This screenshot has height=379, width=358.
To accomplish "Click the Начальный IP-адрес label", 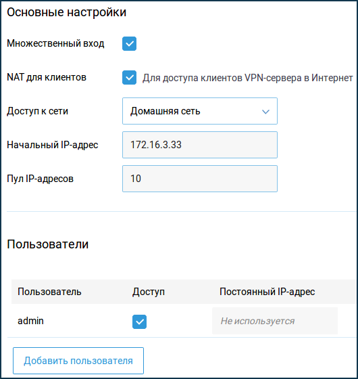I will pyautogui.click(x=53, y=145).
